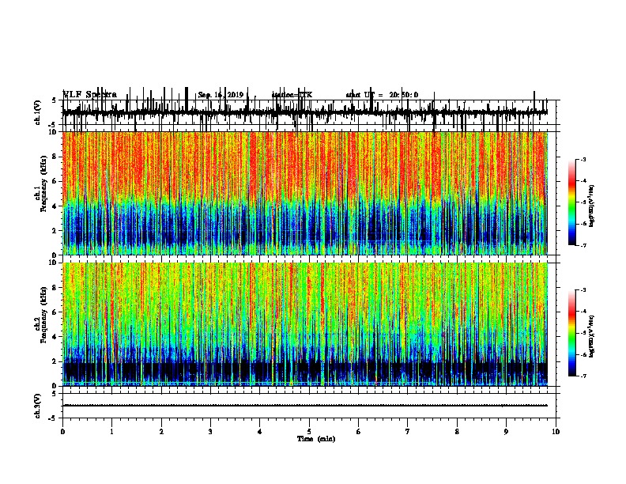Click time axis tick label '8'
The width and height of the screenshot is (626, 484).
(x=457, y=431)
